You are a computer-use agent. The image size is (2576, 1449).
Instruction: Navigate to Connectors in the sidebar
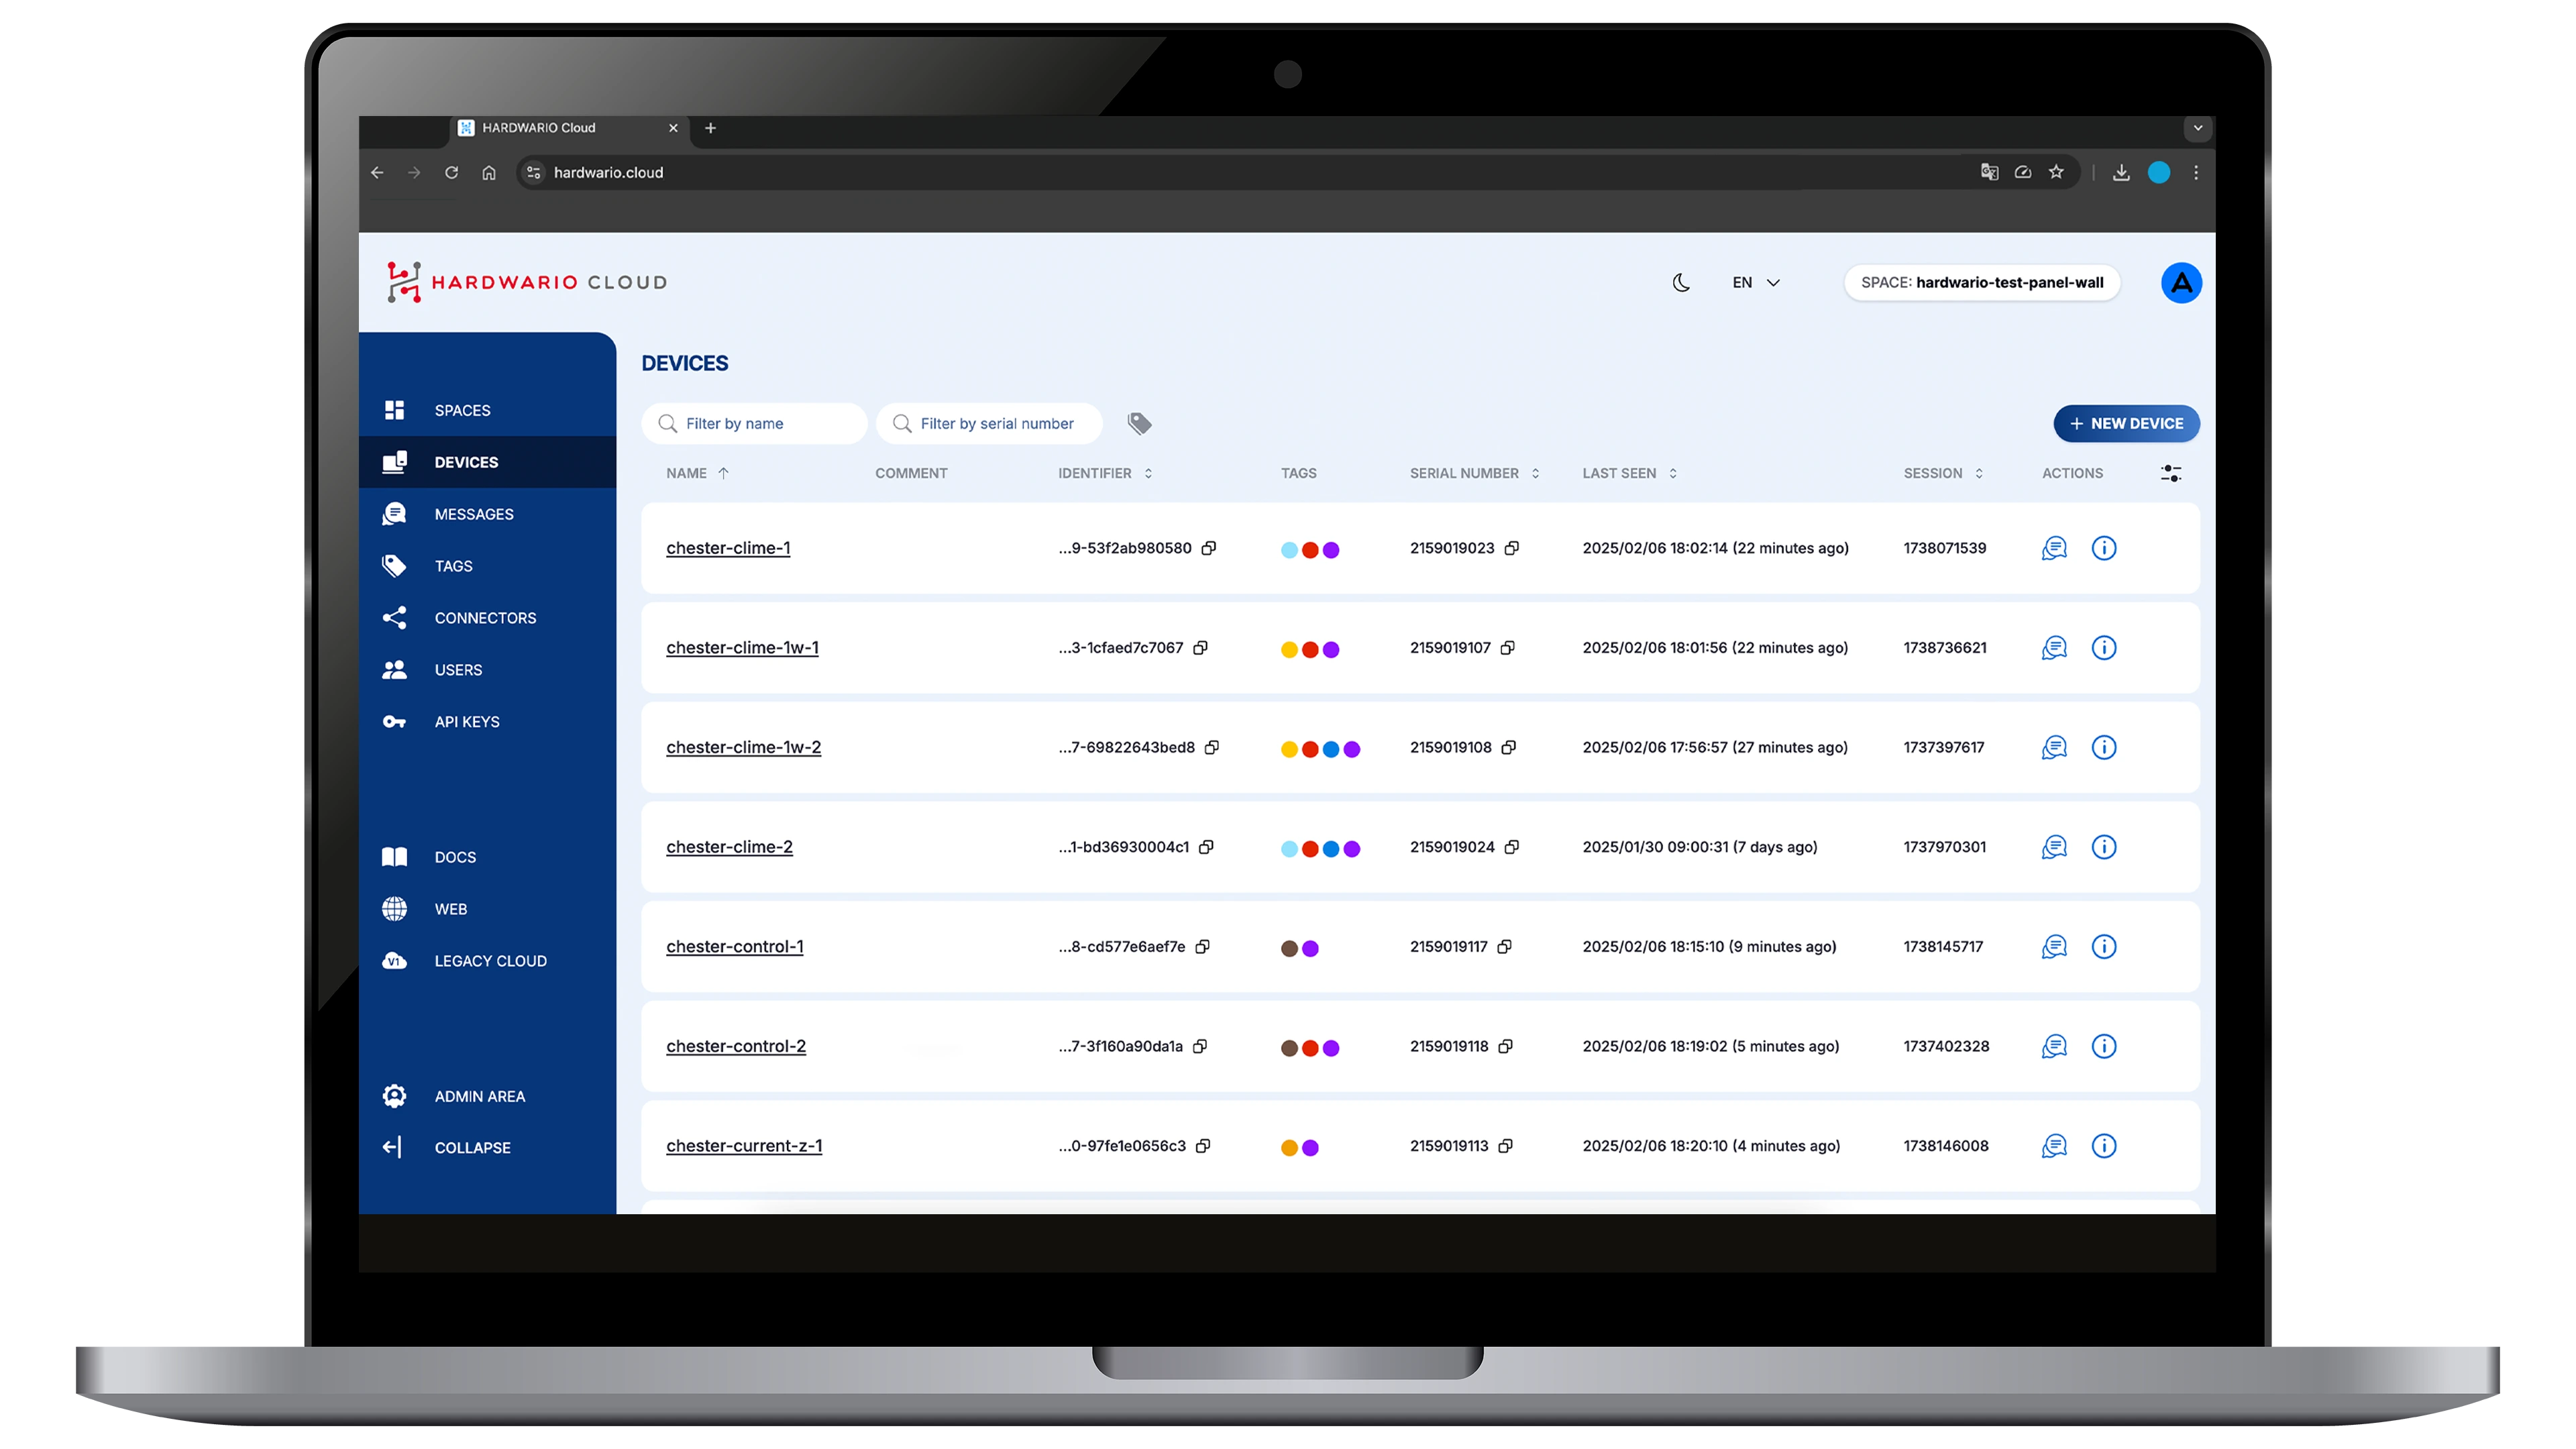pyautogui.click(x=487, y=618)
